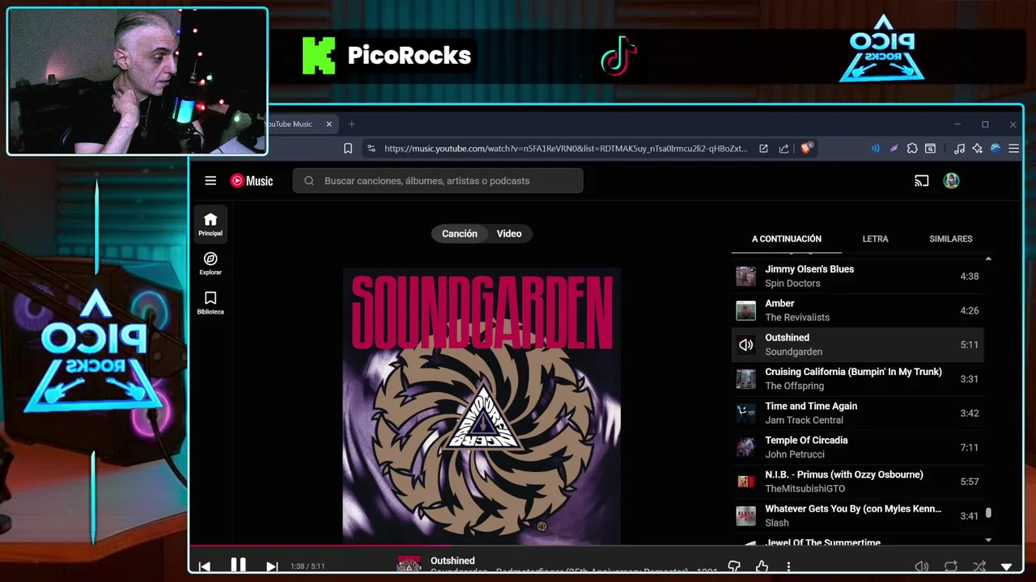Screen dimensions: 1036x582
Task: Open the account avatar menu
Action: coord(951,181)
